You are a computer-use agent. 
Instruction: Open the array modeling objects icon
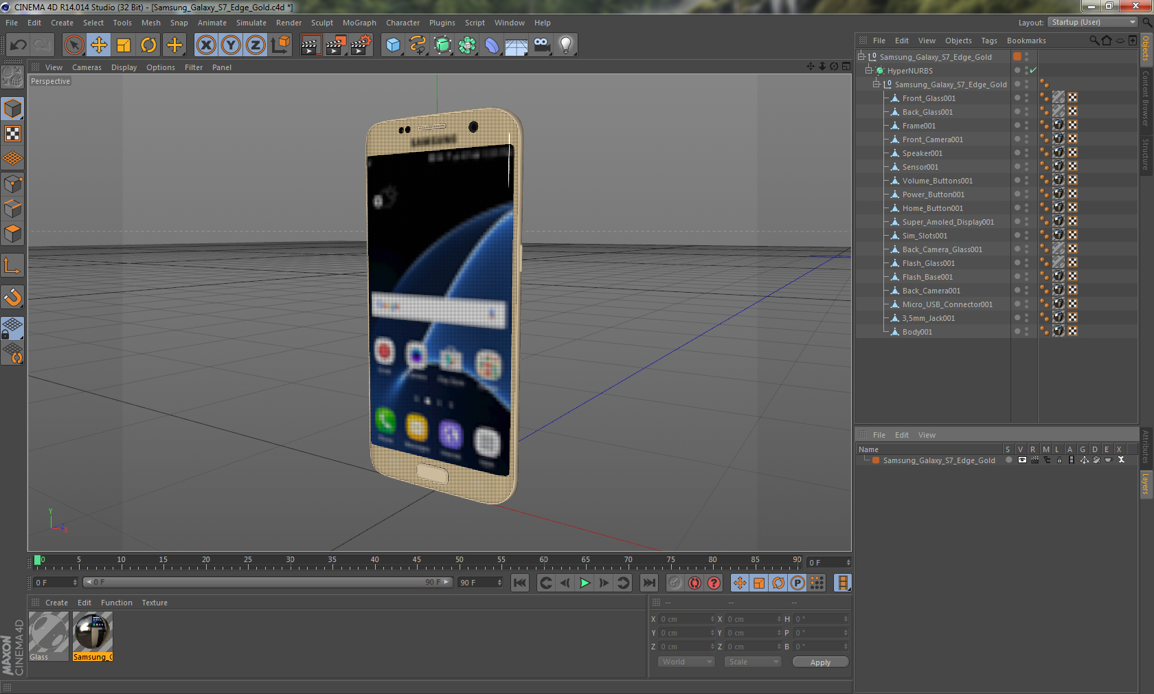[467, 45]
